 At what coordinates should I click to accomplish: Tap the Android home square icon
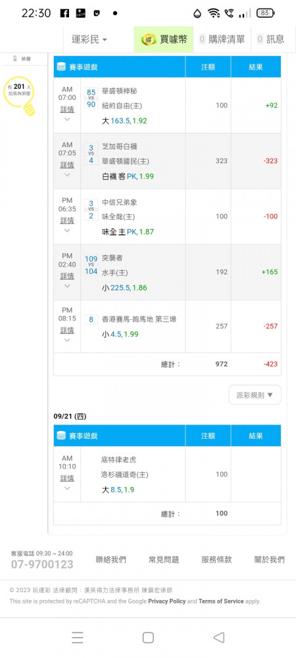148,638
